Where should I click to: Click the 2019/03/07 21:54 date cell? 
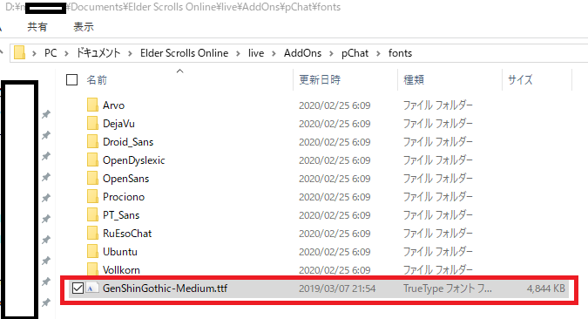click(x=337, y=288)
